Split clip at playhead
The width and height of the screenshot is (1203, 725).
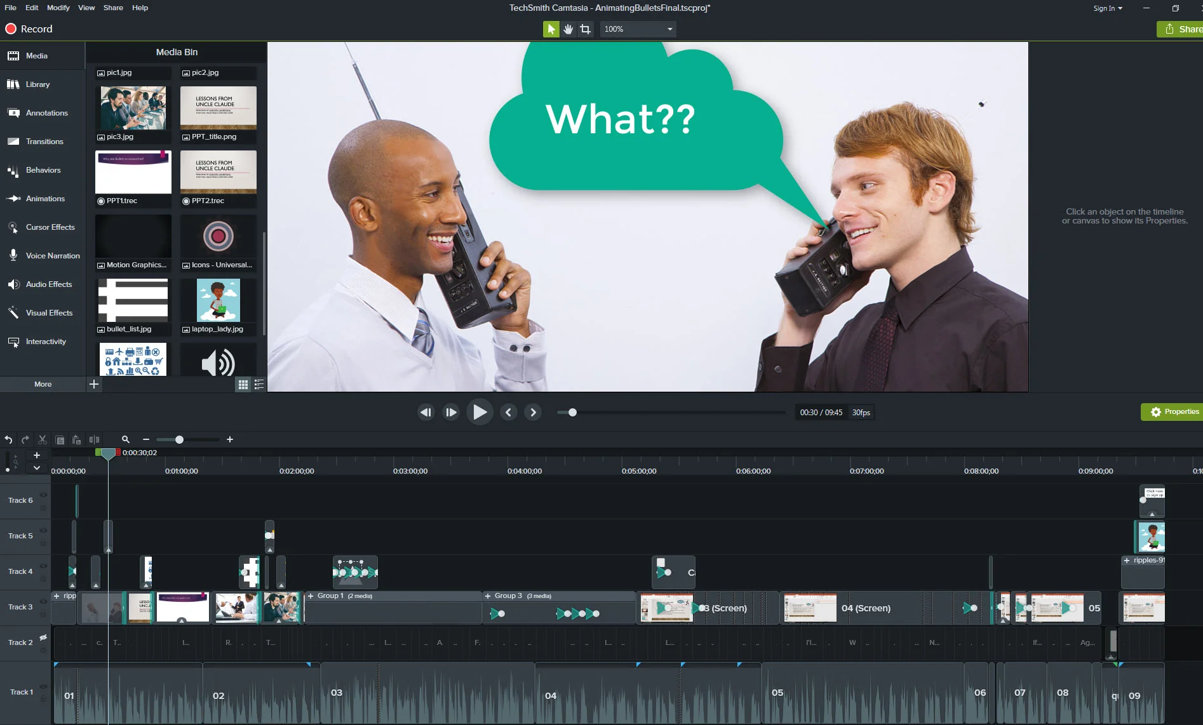click(94, 439)
